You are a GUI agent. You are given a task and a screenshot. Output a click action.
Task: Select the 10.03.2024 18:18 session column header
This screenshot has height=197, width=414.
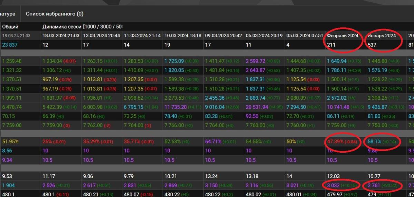click(x=183, y=35)
